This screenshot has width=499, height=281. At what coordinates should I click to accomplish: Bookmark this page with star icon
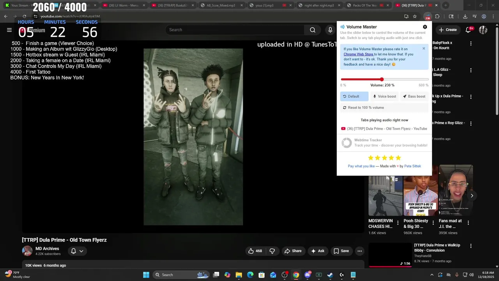click(x=415, y=16)
